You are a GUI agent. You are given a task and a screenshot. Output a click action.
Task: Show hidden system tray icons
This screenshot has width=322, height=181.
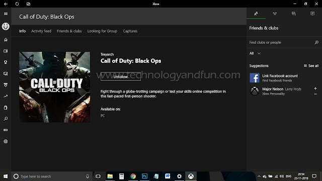(259, 176)
